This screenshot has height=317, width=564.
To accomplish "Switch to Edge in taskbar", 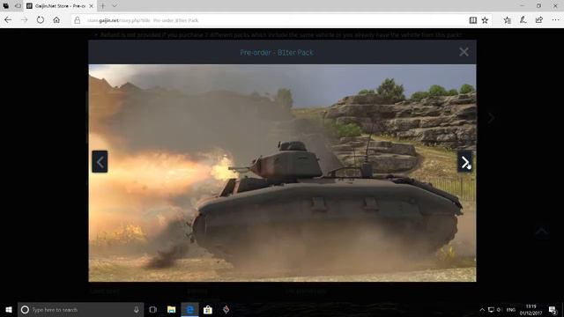I will tap(189, 309).
